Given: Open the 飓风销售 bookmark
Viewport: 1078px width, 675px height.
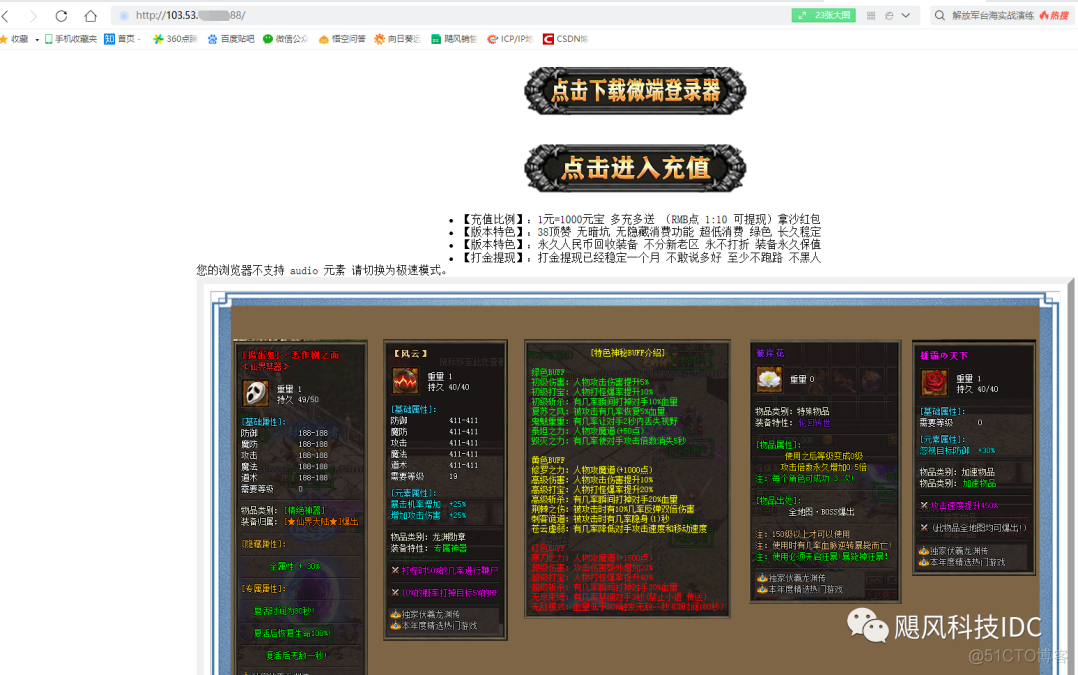Looking at the screenshot, I should click(454, 39).
